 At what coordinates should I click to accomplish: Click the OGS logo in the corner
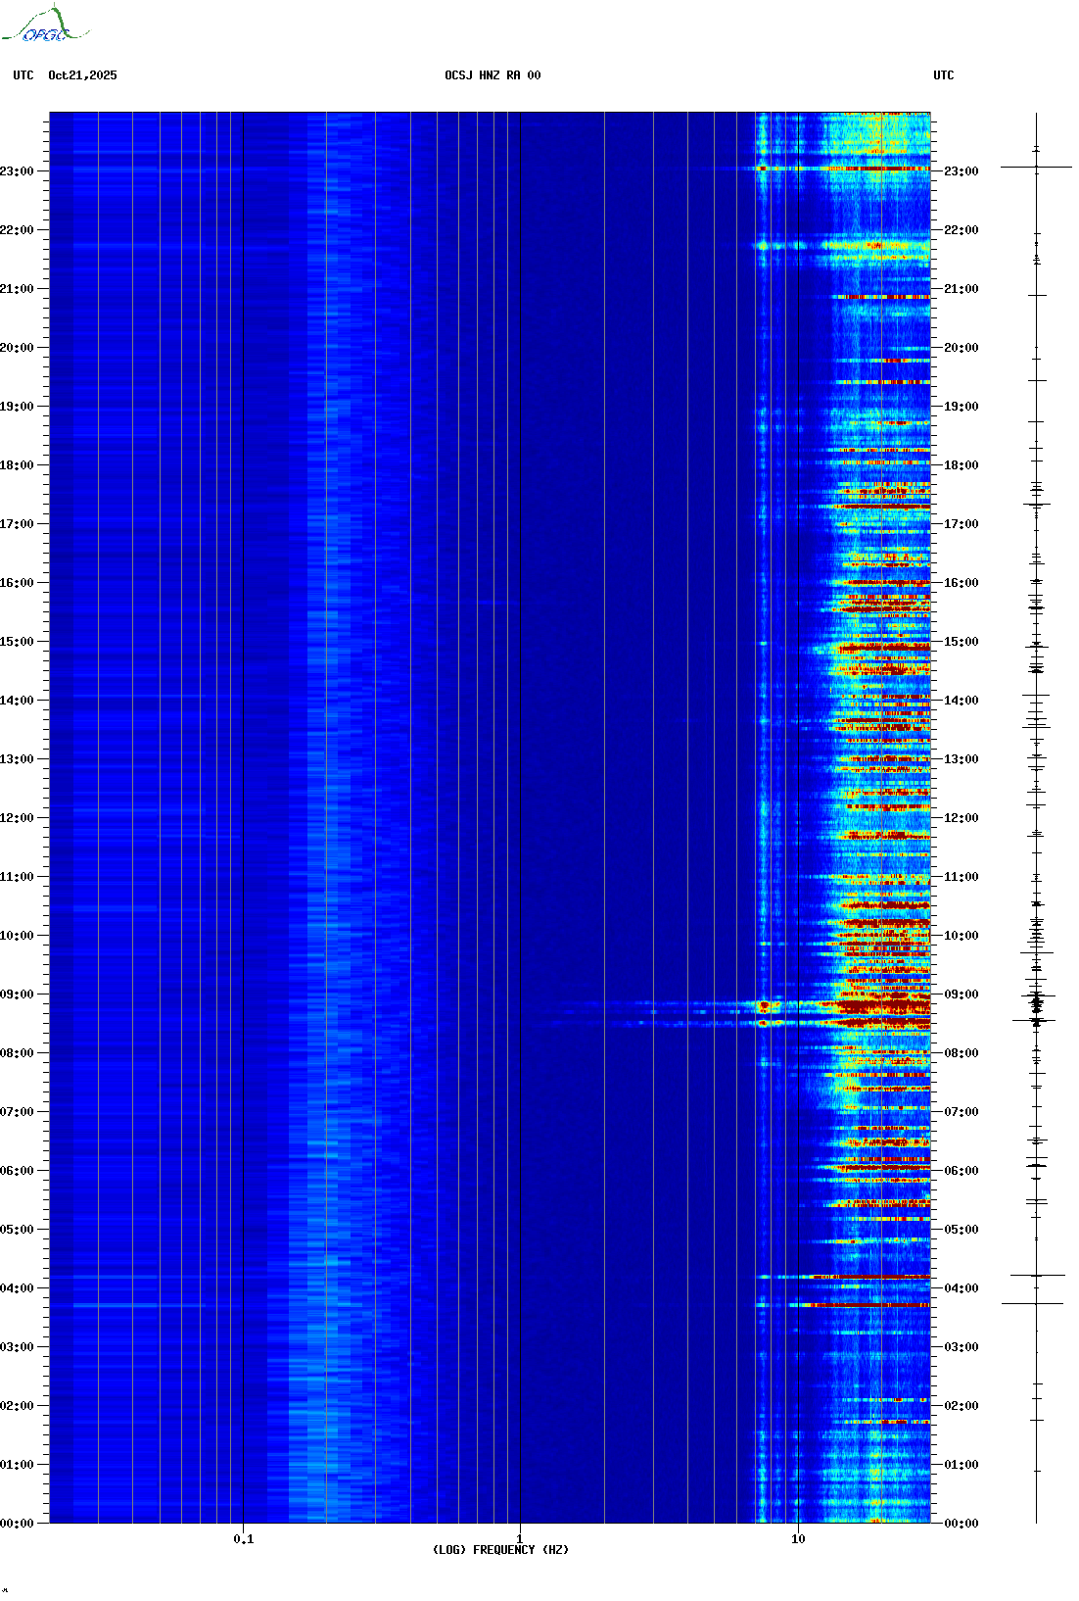[x=44, y=25]
